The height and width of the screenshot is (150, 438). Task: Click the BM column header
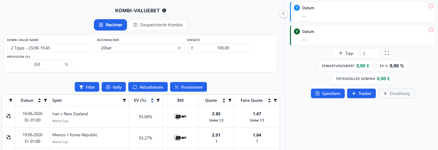(x=180, y=101)
